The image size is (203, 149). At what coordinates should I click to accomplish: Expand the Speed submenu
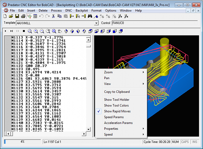click(121, 134)
